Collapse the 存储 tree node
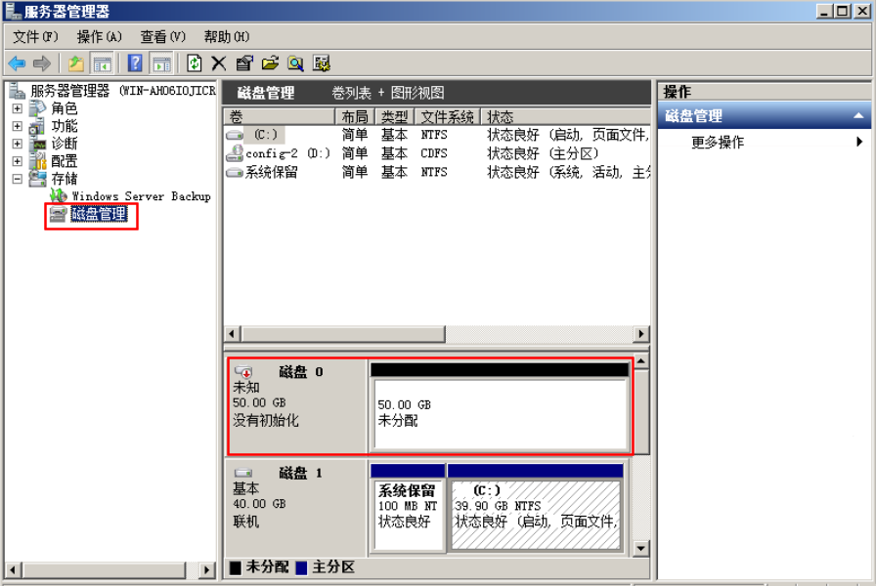The height and width of the screenshot is (586, 876). point(17,179)
